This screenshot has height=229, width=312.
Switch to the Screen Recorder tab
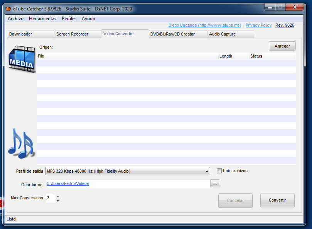(x=78, y=34)
